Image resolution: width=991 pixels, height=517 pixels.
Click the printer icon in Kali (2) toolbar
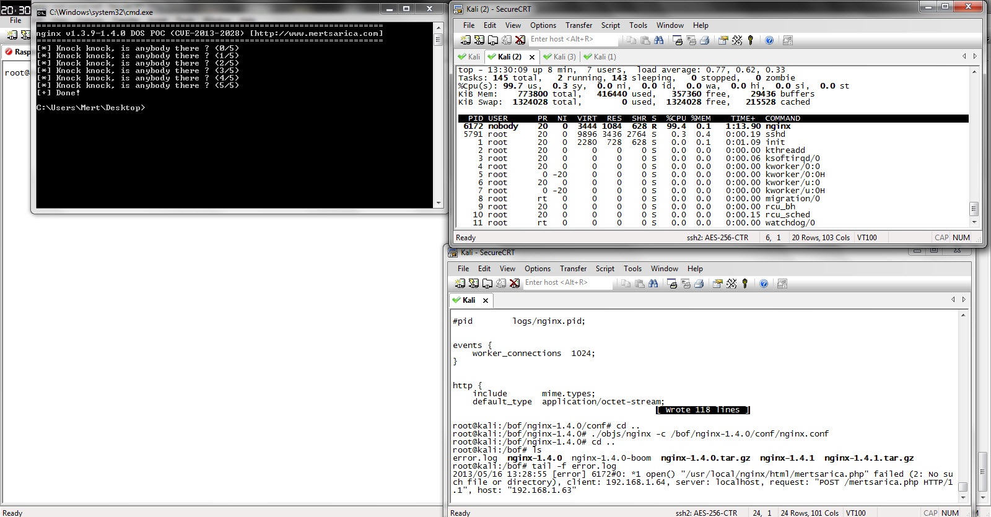[x=705, y=40]
